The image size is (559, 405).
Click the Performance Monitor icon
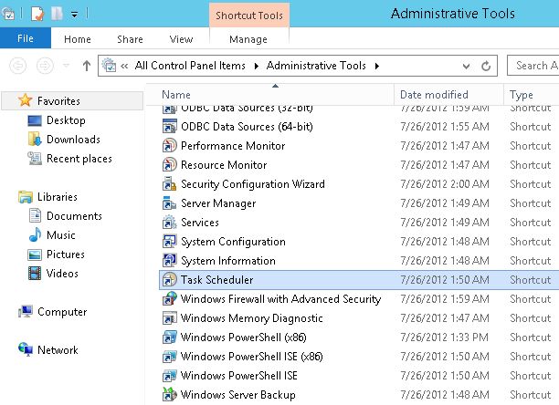click(169, 146)
